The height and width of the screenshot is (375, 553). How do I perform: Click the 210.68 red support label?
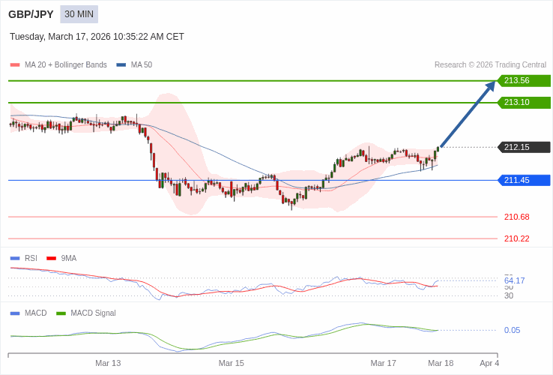click(516, 217)
